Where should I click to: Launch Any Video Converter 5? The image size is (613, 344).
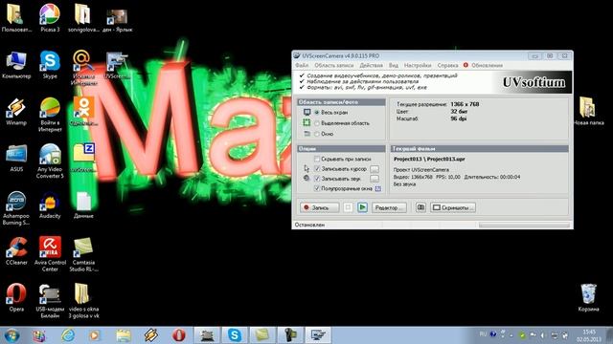point(50,161)
